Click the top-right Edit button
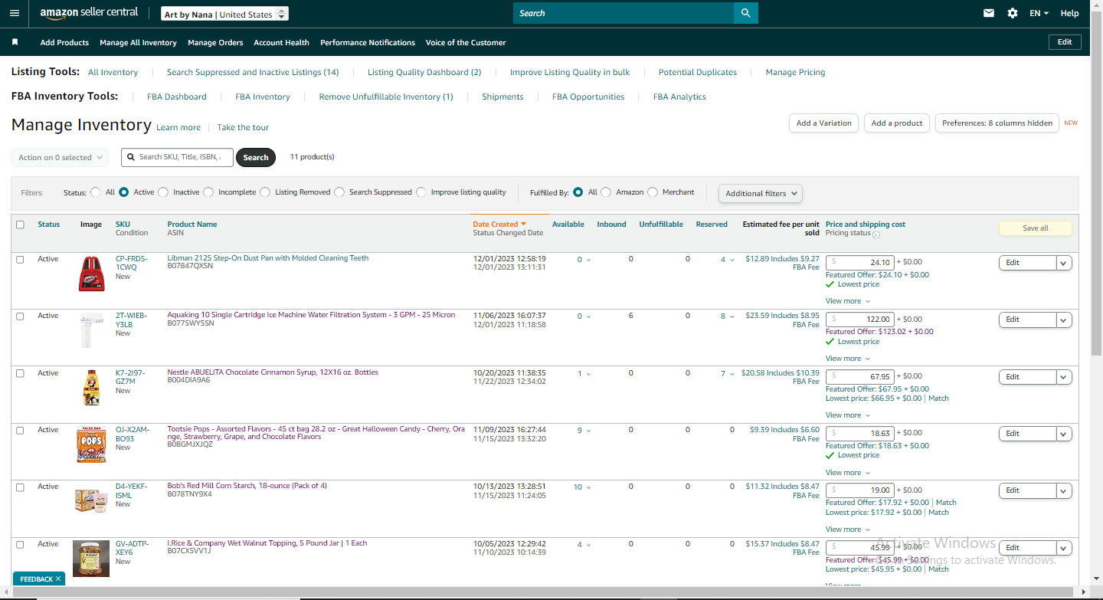 click(1065, 42)
